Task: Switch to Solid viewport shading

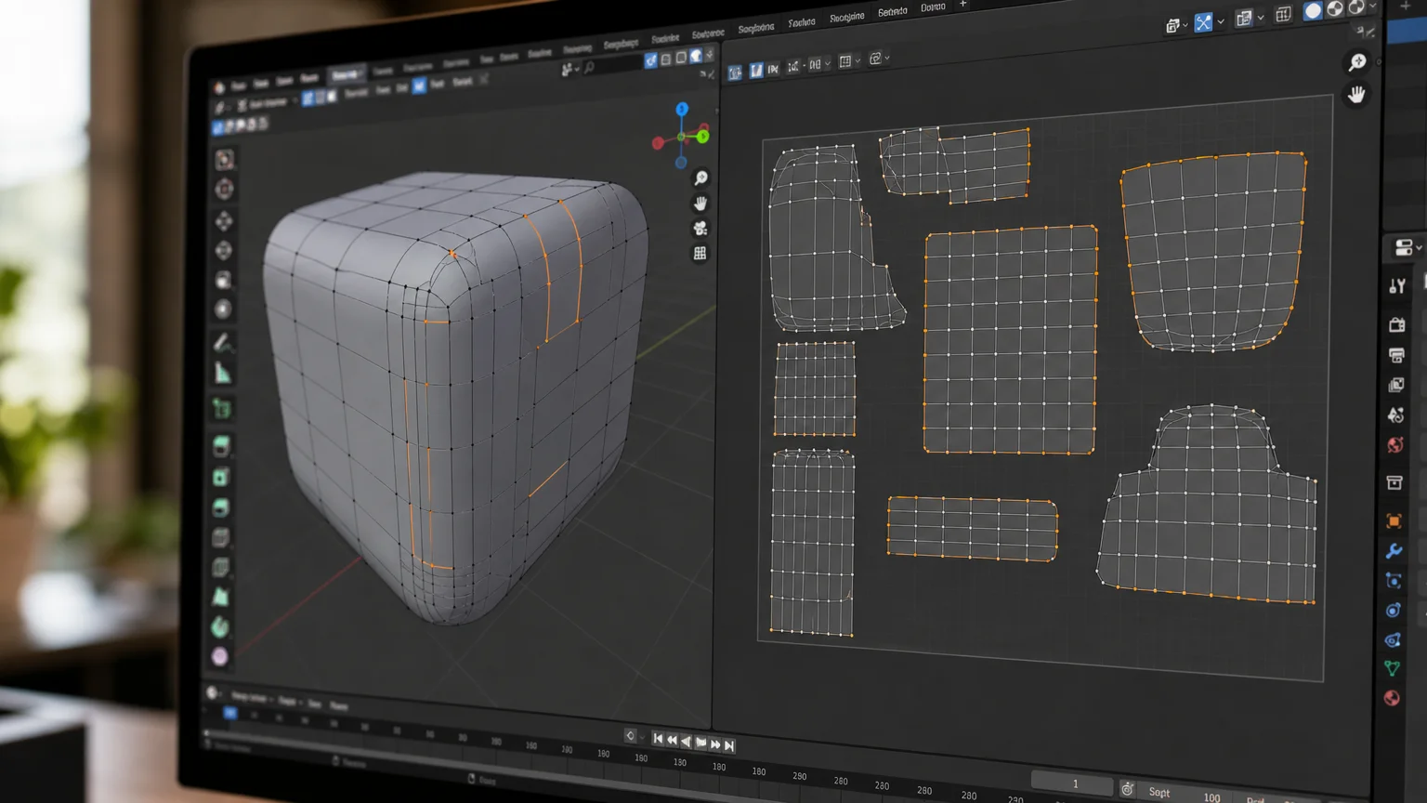Action: point(1313,11)
